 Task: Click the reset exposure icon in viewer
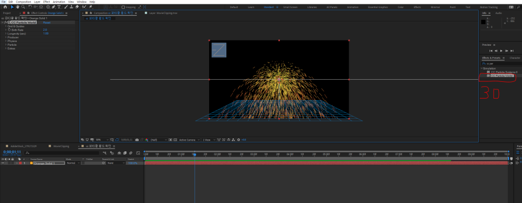(239, 140)
